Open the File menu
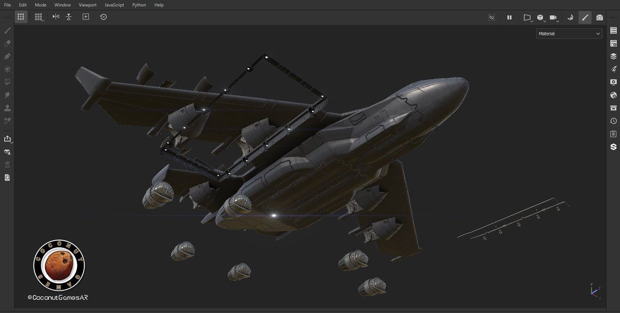Viewport: 620px width, 313px height. coord(8,5)
